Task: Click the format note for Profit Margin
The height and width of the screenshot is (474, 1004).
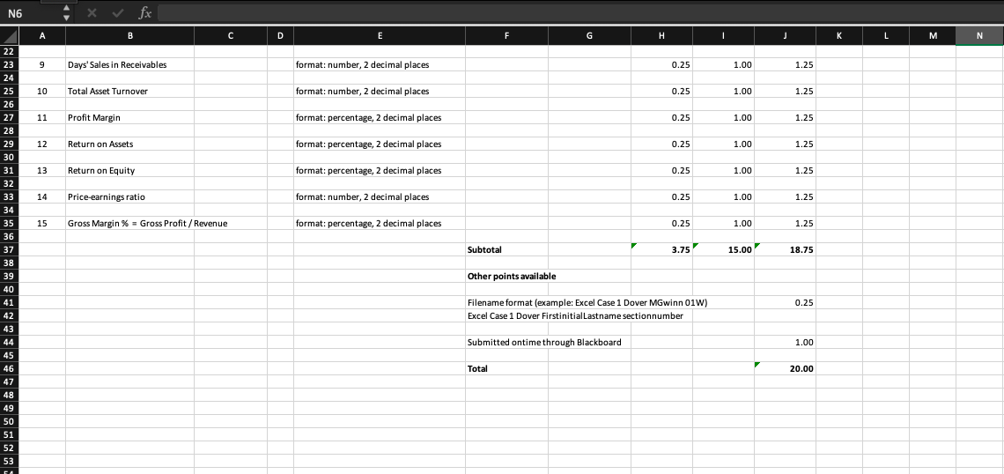Action: tap(380, 118)
